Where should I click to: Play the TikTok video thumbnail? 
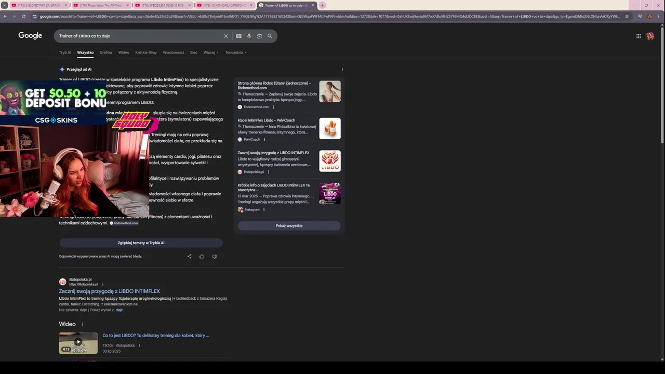[78, 343]
